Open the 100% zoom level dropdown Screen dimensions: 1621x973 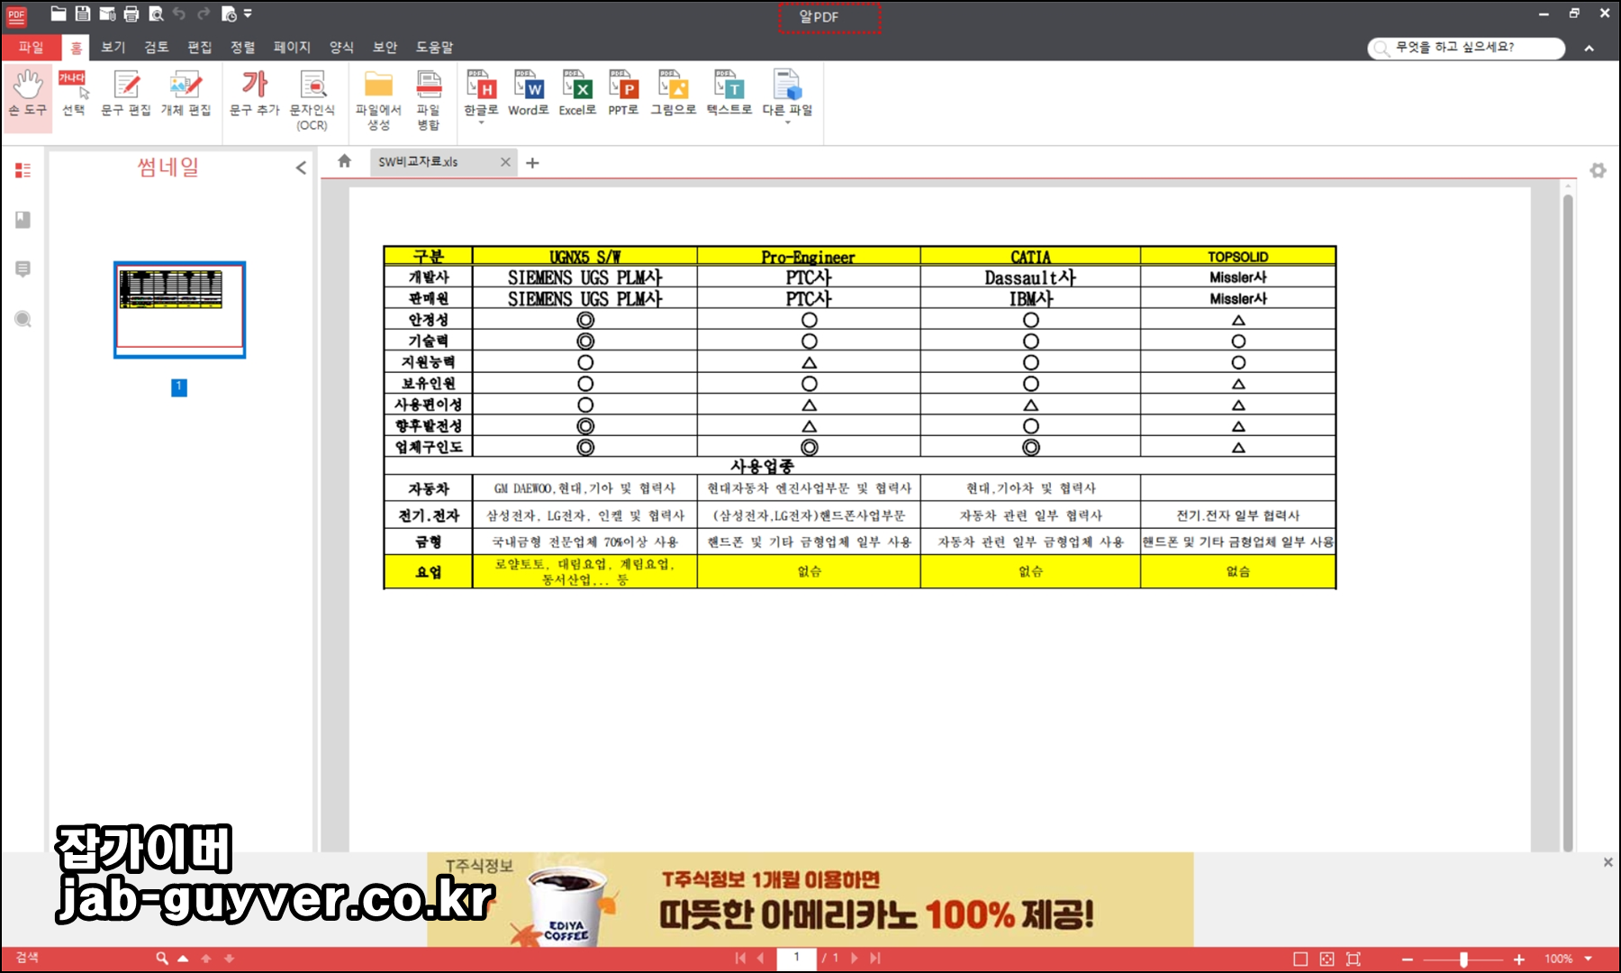[1589, 959]
